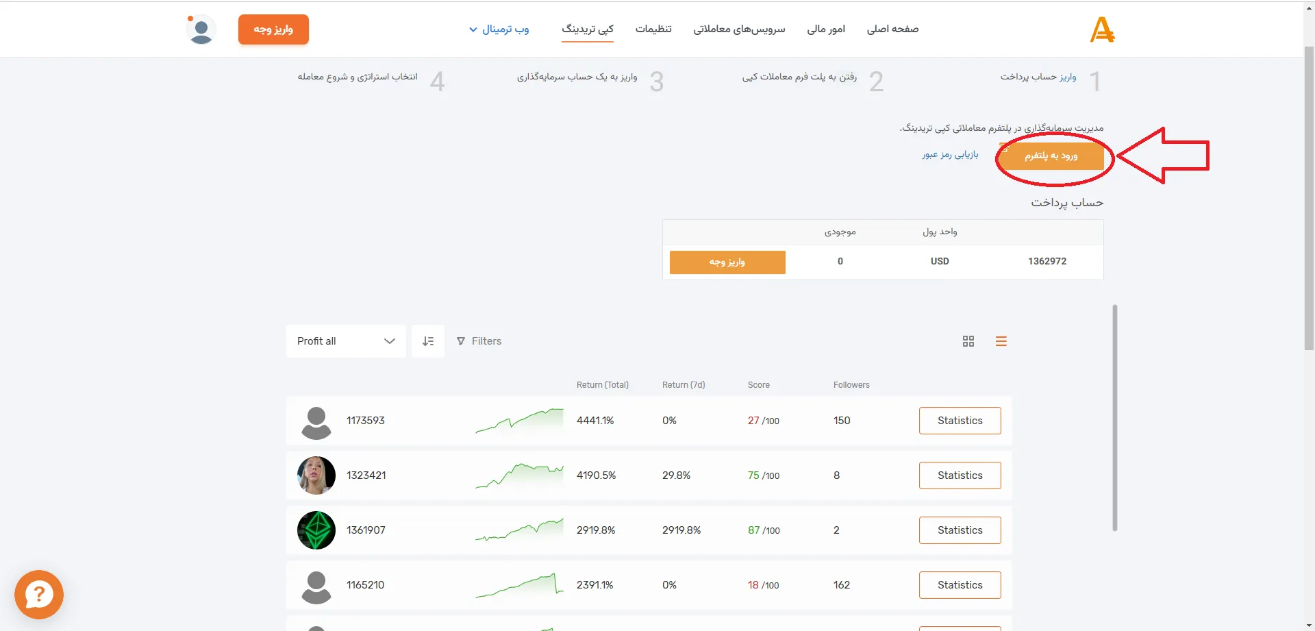Click trader 1361907's avatar thumbnail
This screenshot has width=1315, height=631.
click(316, 530)
